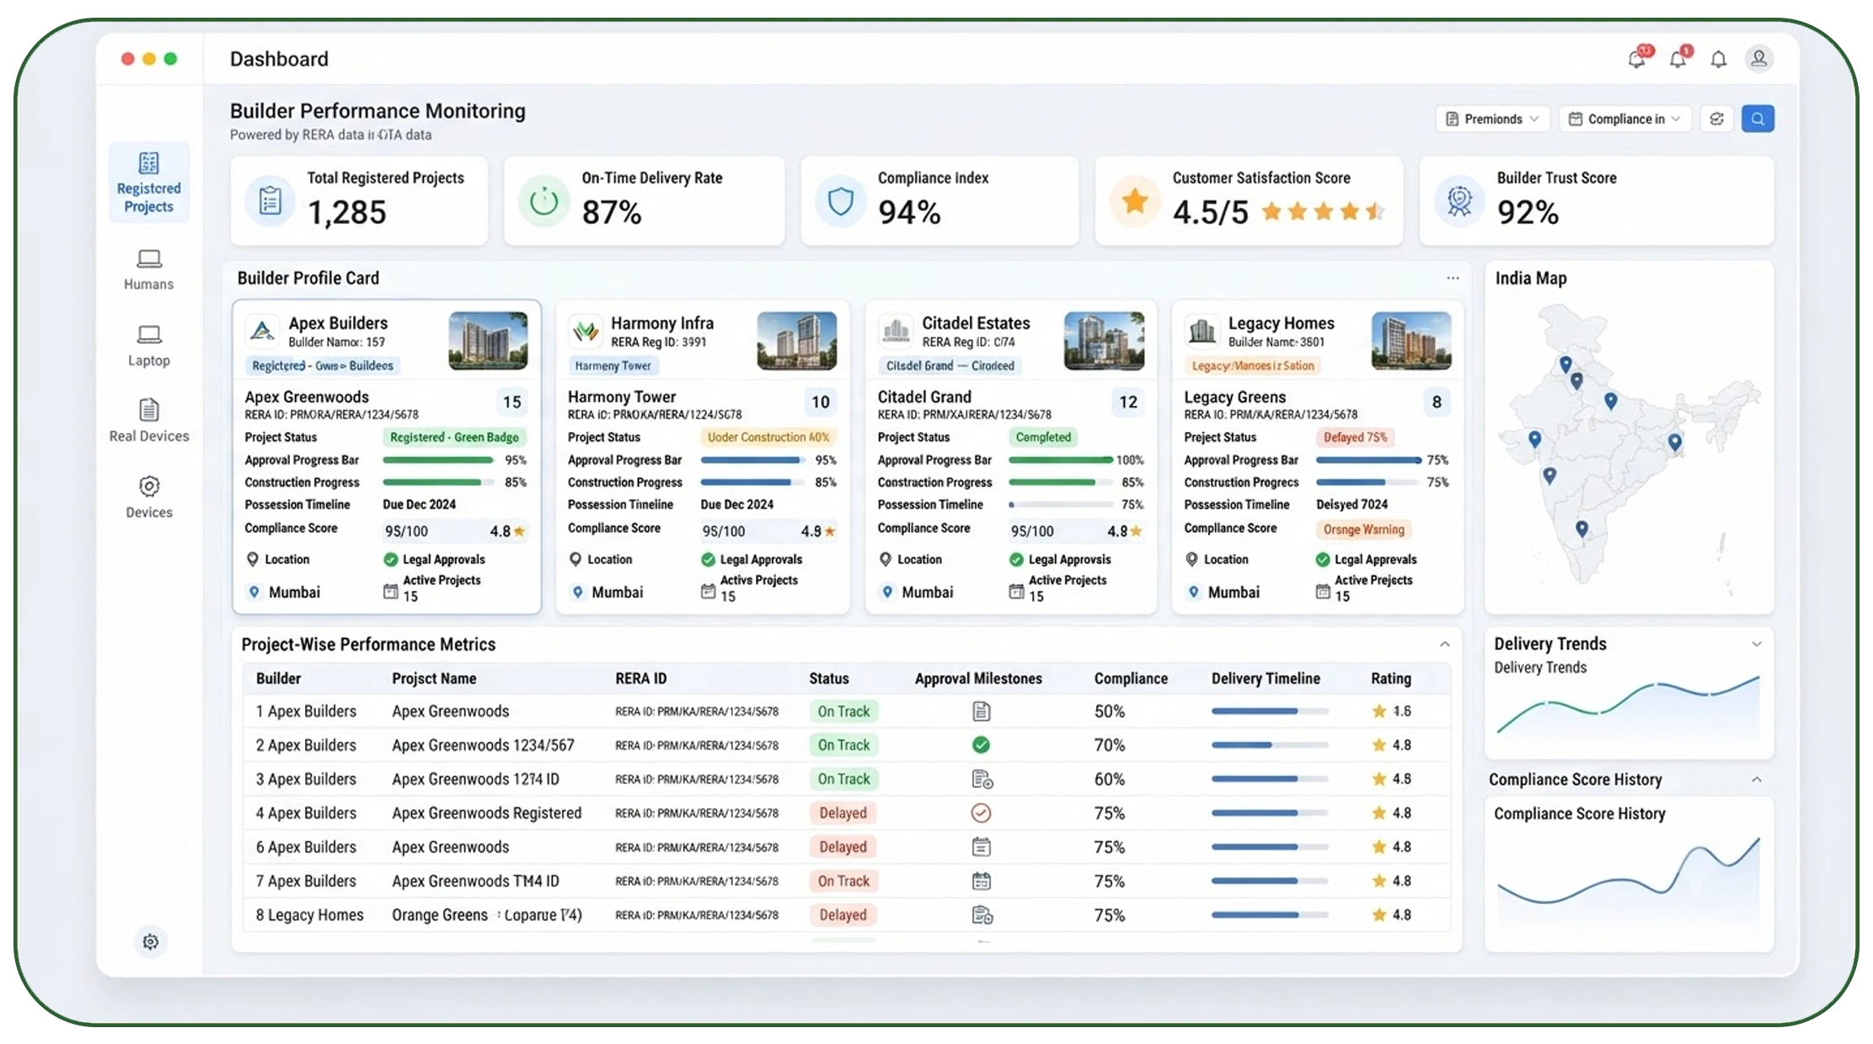The width and height of the screenshot is (1873, 1044).
Task: Click Harmony Tower approval progress bar
Action: click(x=753, y=461)
